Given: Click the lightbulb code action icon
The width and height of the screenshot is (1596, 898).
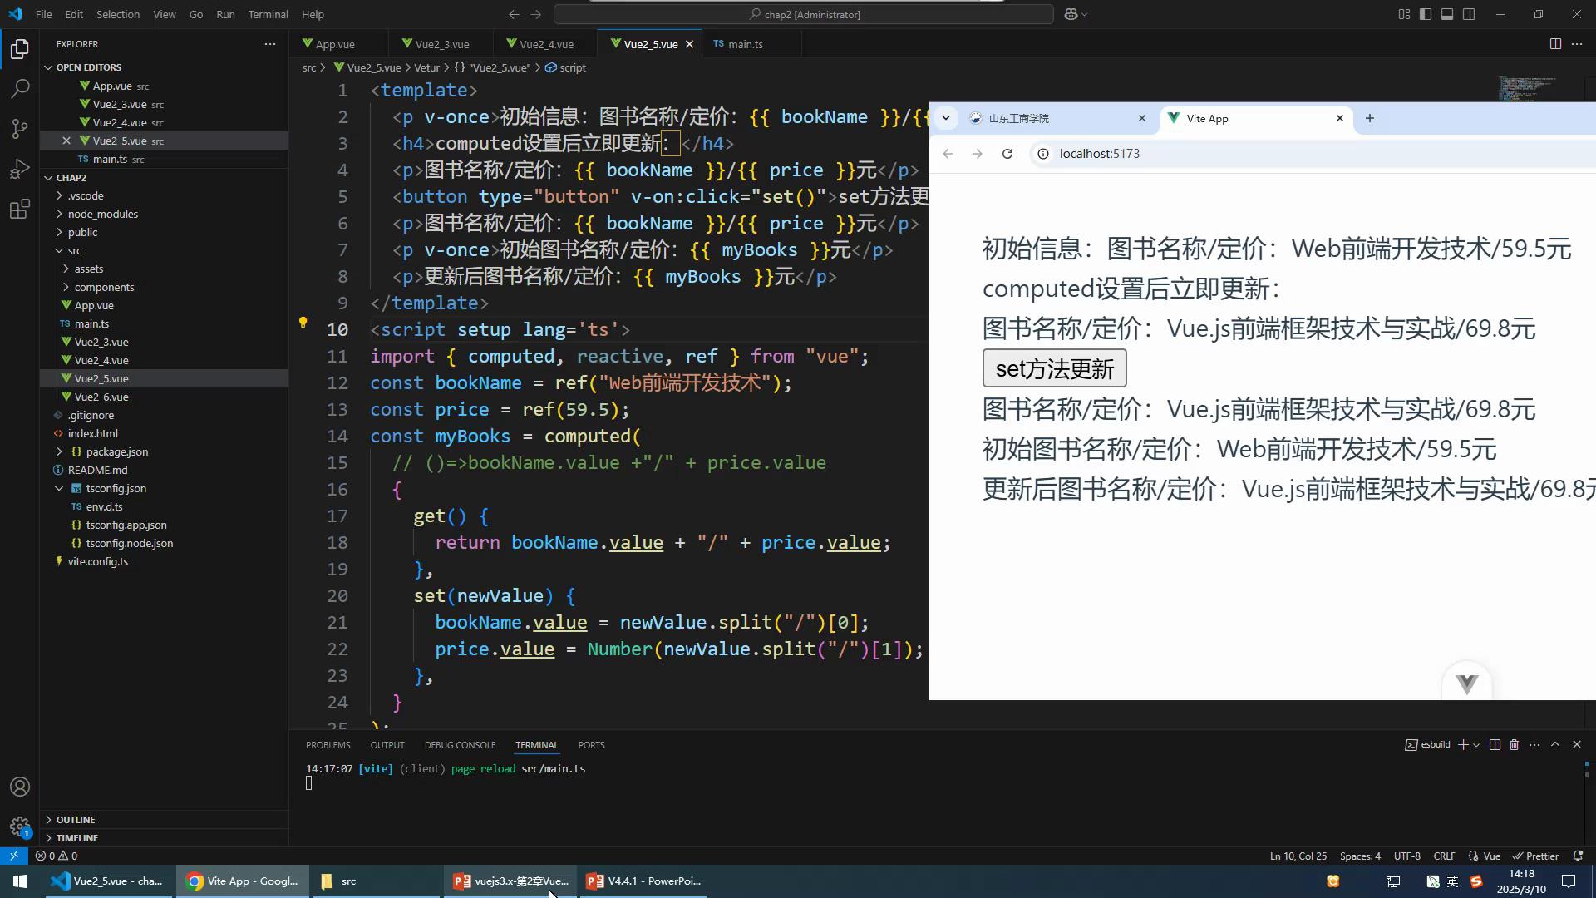Looking at the screenshot, I should (x=303, y=323).
